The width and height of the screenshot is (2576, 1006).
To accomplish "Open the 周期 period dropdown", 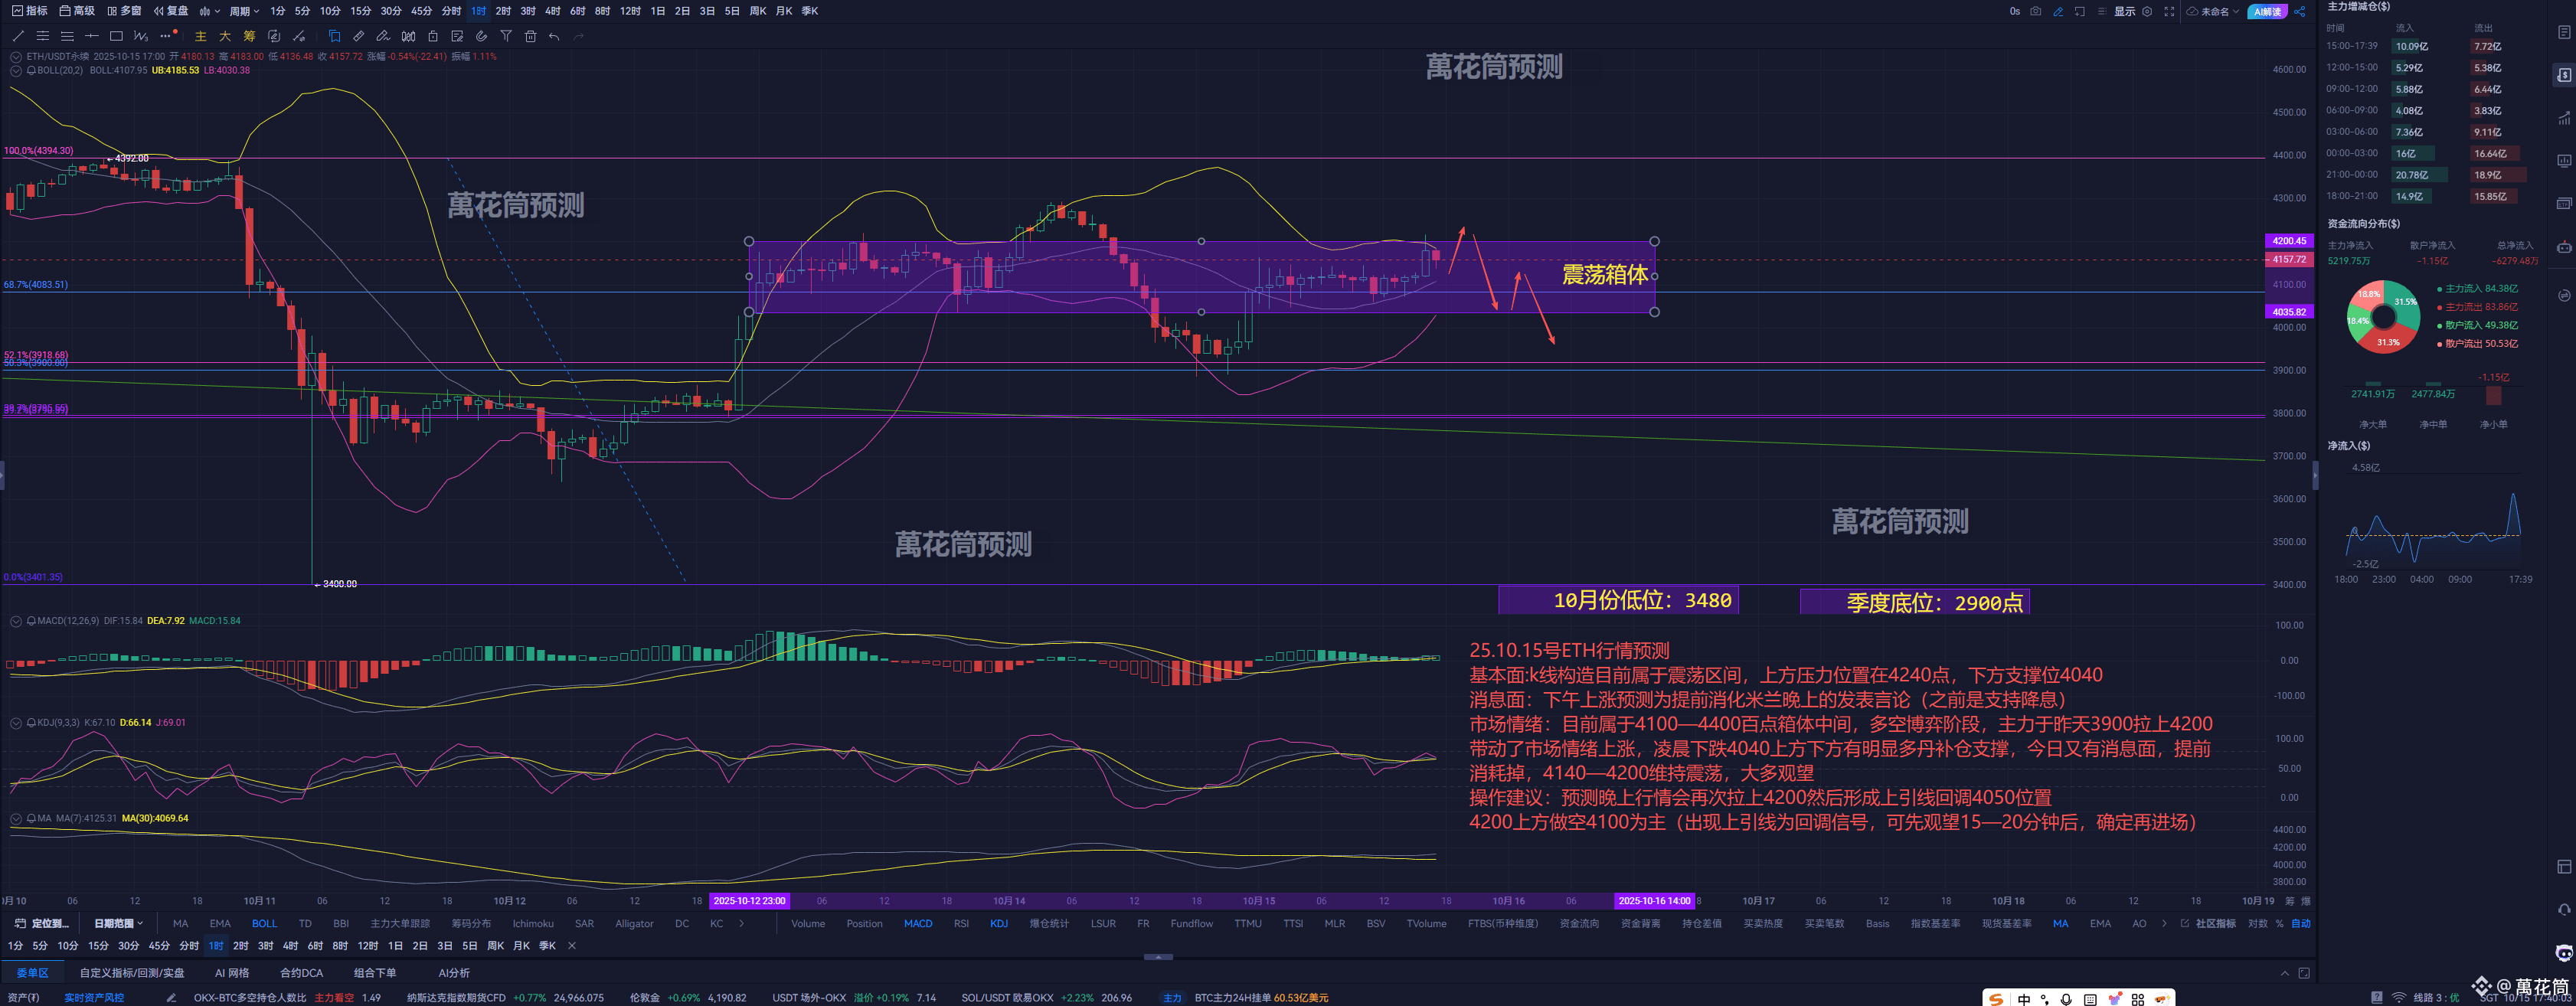I will tap(243, 11).
